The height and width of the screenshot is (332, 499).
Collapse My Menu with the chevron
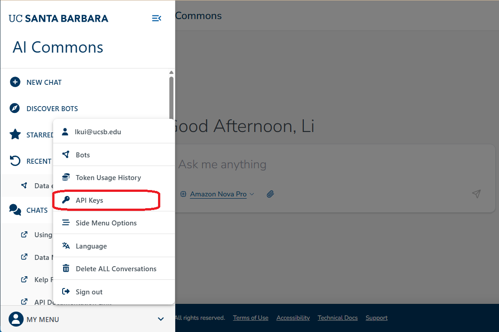click(161, 319)
